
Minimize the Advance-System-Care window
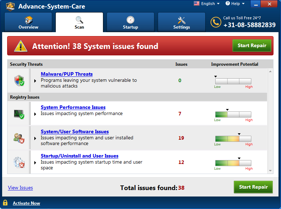256,4
